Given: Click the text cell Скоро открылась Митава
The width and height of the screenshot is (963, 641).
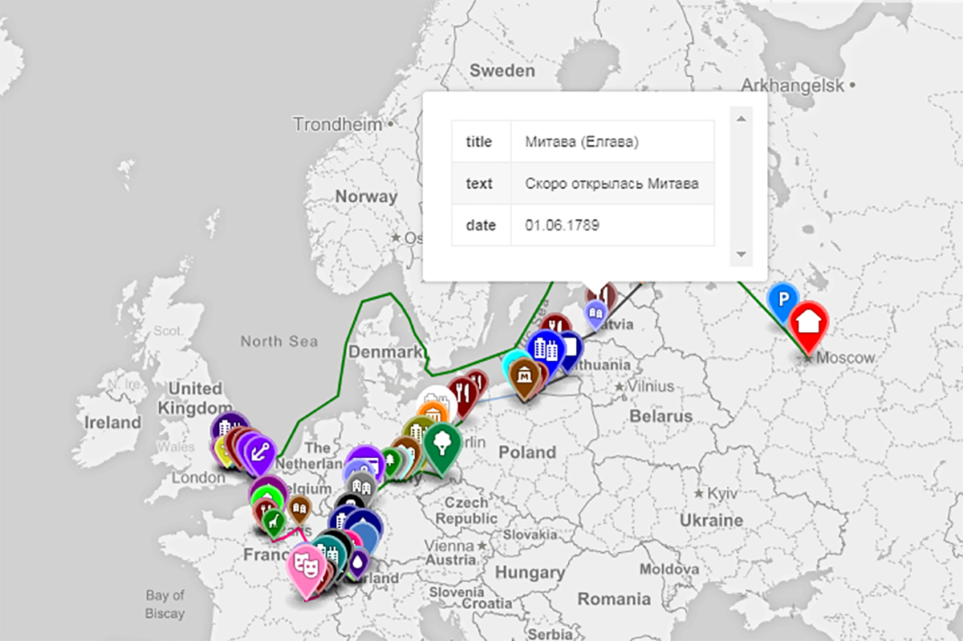Looking at the screenshot, I should 612,184.
